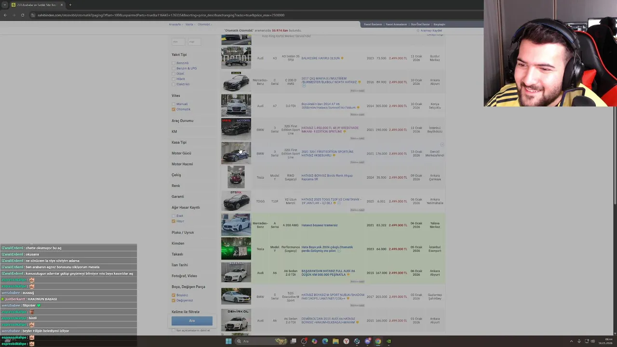Open BALIKESİRE HAYIRLI OLSUN Audi A3 listing
The width and height of the screenshot is (617, 347).
321,58
